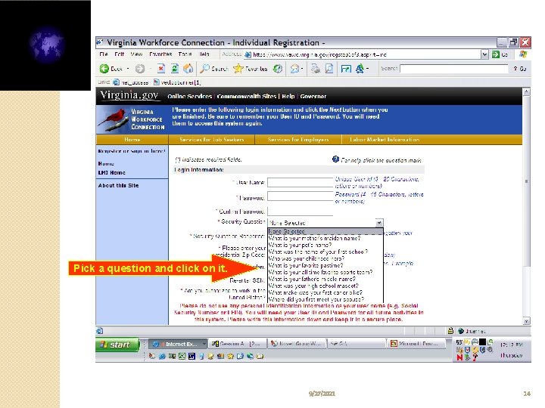Viewport: 545px width, 408px height.
Task: Open the Tools menu
Action: (185, 54)
